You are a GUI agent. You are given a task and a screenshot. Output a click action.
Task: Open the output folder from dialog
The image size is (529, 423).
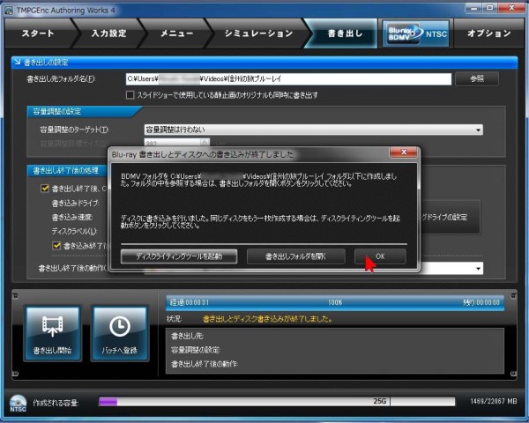[x=296, y=256]
